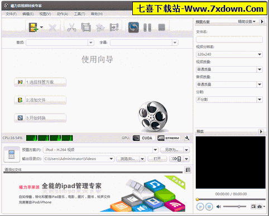
Task: Open the 文件(F) menu
Action: coord(11,14)
